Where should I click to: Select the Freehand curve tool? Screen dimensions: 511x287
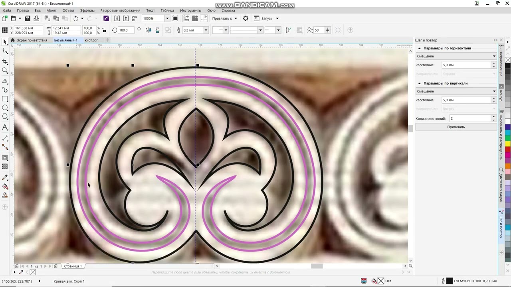pyautogui.click(x=5, y=81)
